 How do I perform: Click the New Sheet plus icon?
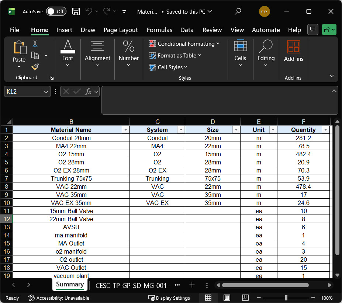click(192, 285)
